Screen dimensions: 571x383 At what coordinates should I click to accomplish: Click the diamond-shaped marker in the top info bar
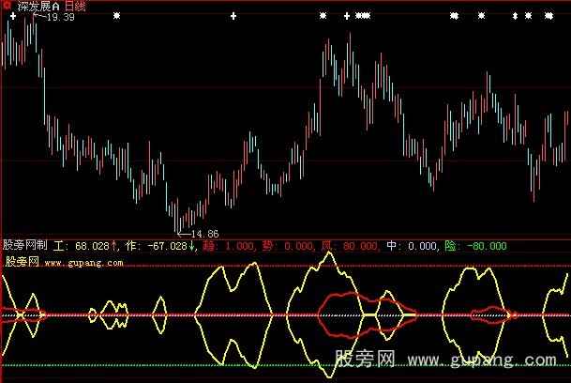515,16
